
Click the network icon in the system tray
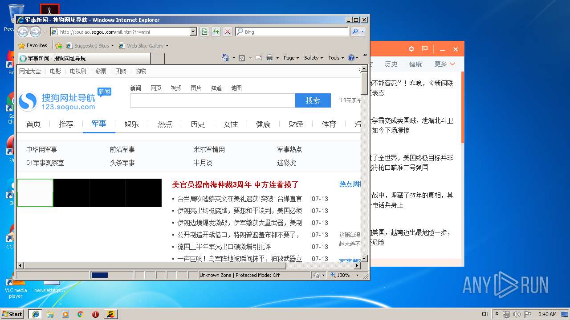[x=506, y=314]
